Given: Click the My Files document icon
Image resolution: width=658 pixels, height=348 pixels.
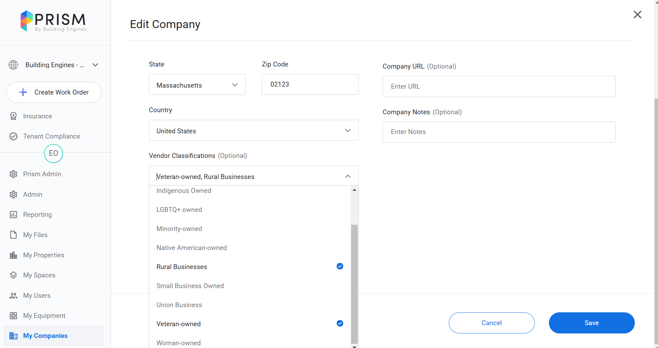Looking at the screenshot, I should pyautogui.click(x=14, y=235).
